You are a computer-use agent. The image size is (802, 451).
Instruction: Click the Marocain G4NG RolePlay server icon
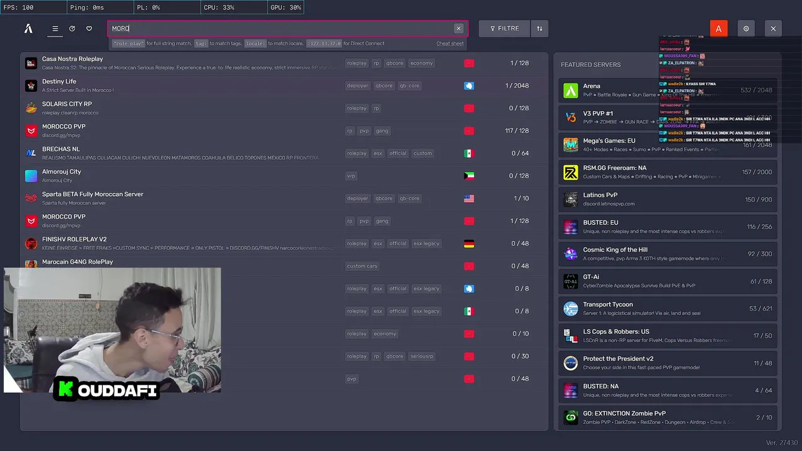tap(31, 265)
